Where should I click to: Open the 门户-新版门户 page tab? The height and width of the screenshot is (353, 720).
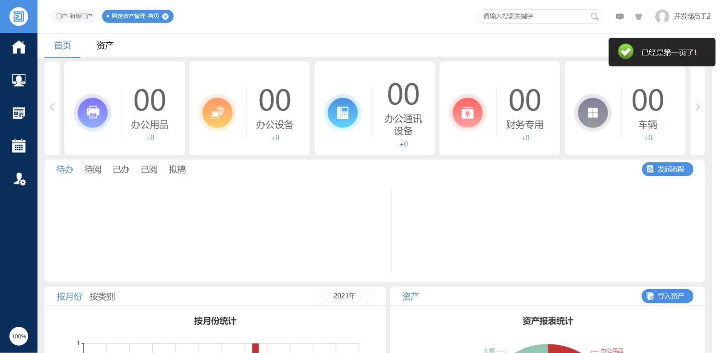click(x=74, y=16)
